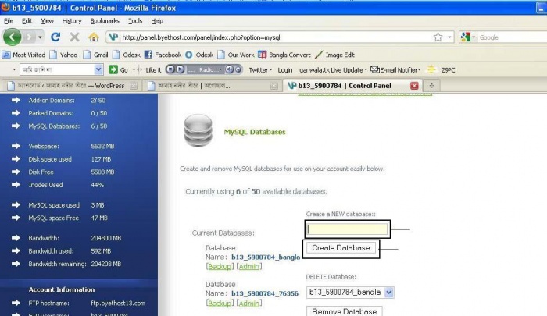
Task: Open the history dropdown next to Forward
Action: [41, 37]
